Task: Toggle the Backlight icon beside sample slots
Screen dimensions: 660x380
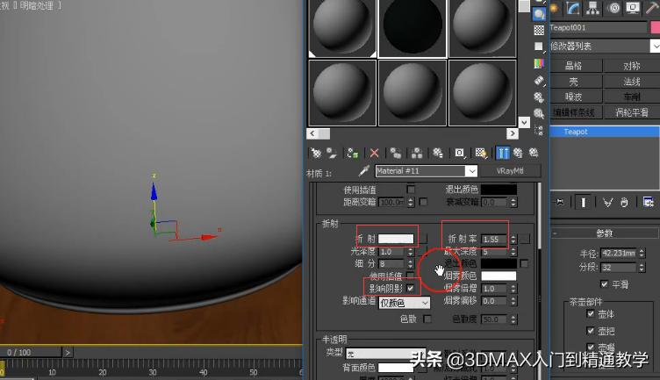Action: coord(539,14)
